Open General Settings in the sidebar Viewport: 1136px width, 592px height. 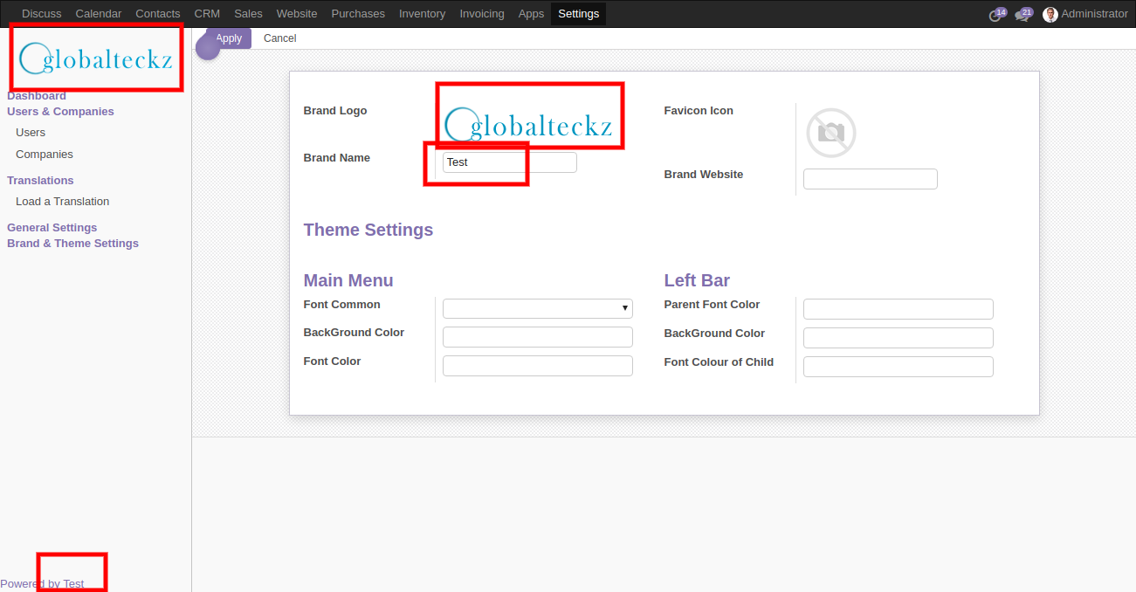click(52, 228)
